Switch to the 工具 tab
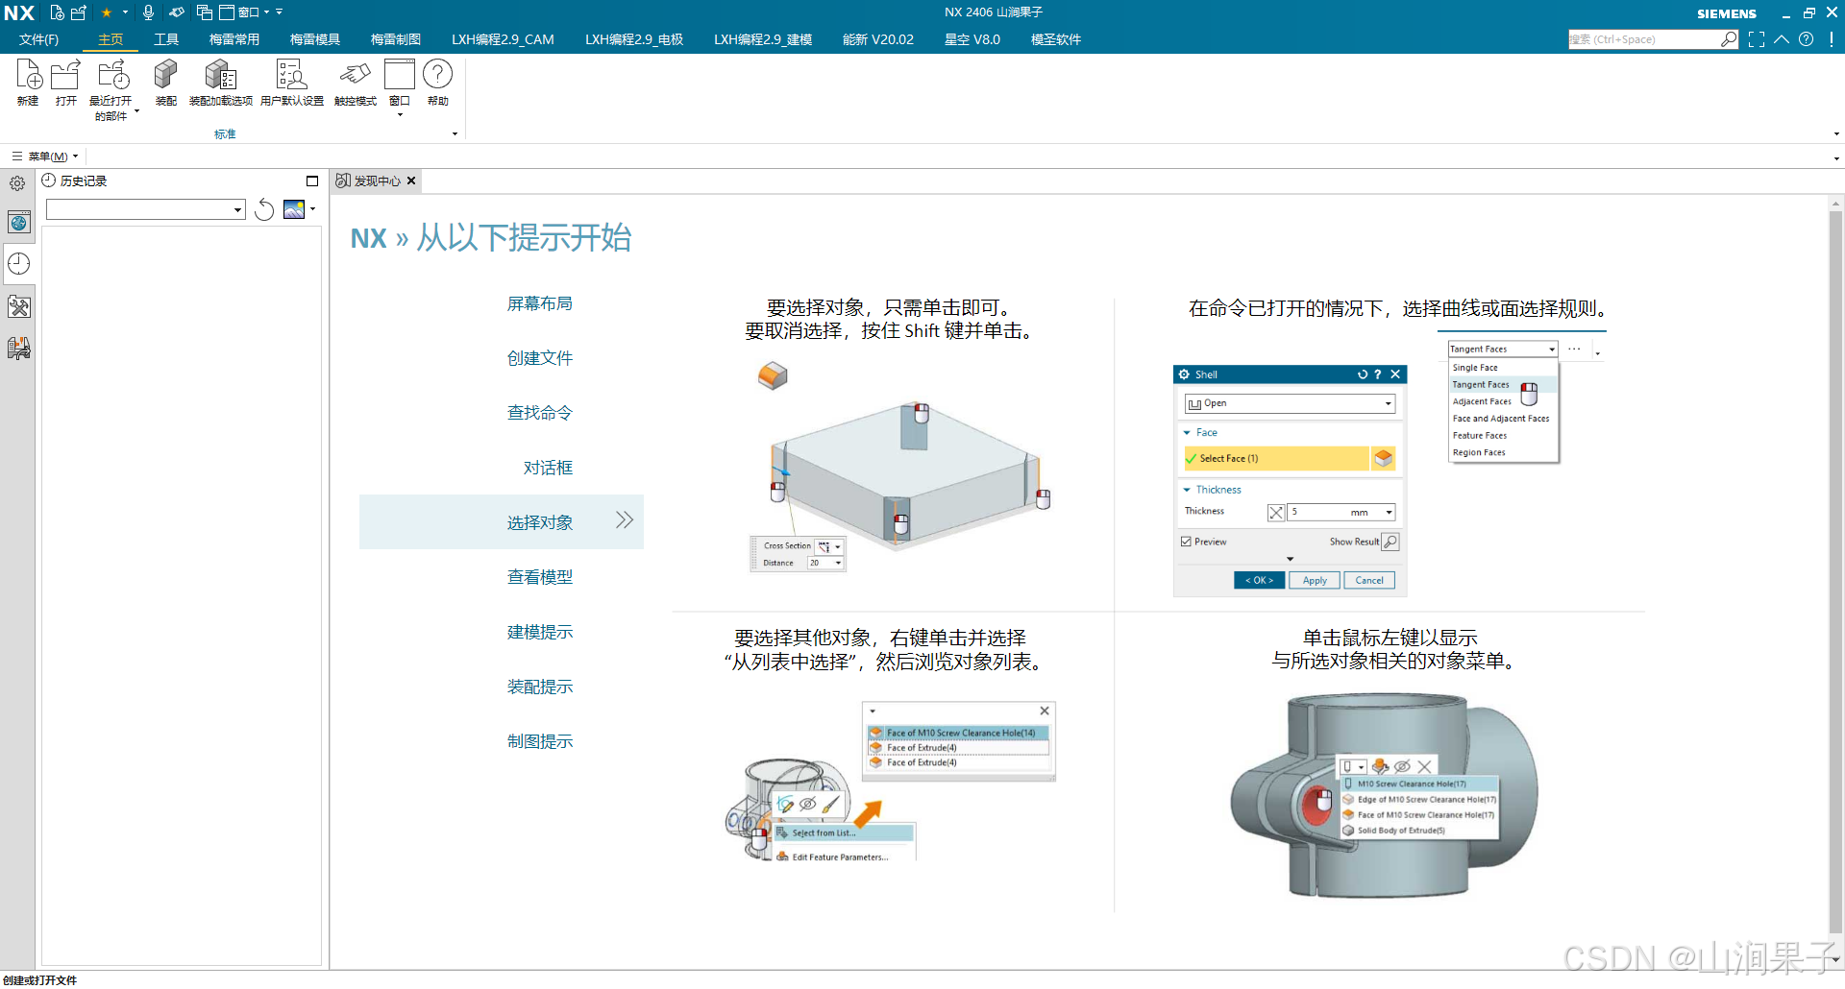This screenshot has width=1845, height=989. coord(166,39)
